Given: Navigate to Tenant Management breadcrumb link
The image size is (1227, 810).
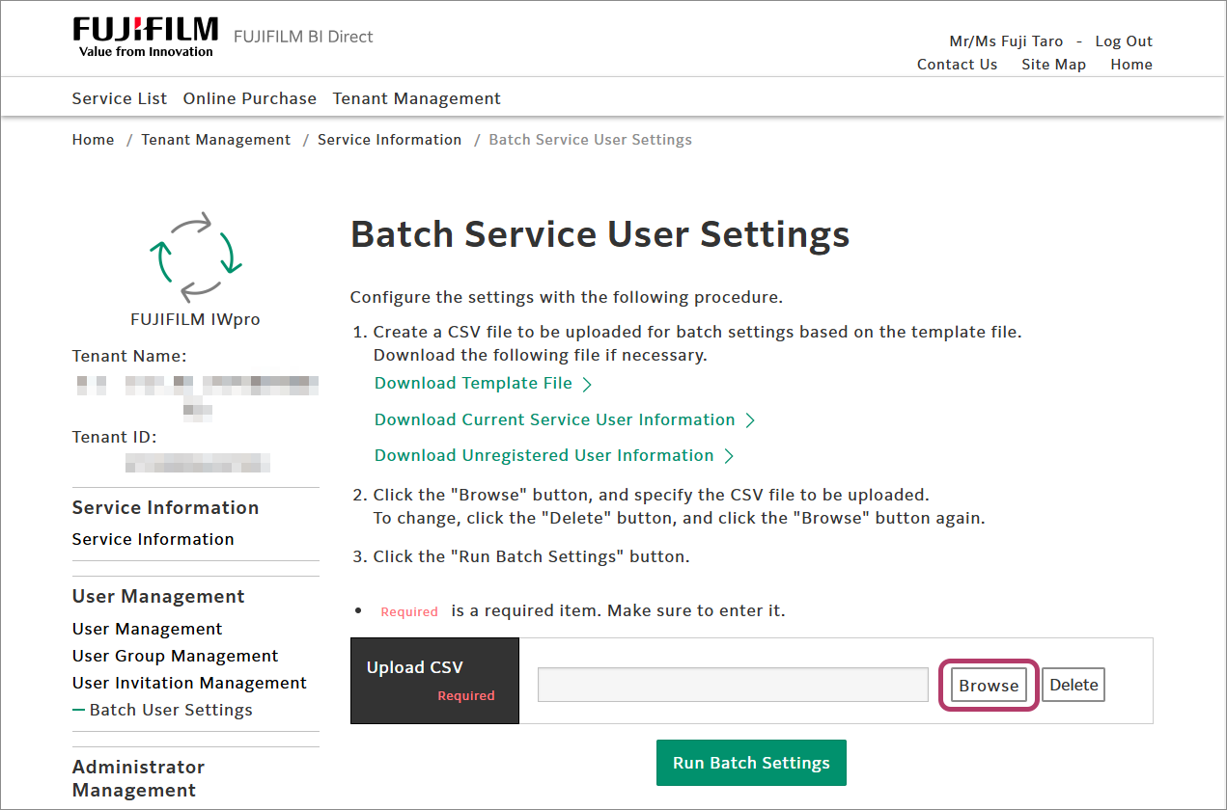Looking at the screenshot, I should pyautogui.click(x=215, y=140).
